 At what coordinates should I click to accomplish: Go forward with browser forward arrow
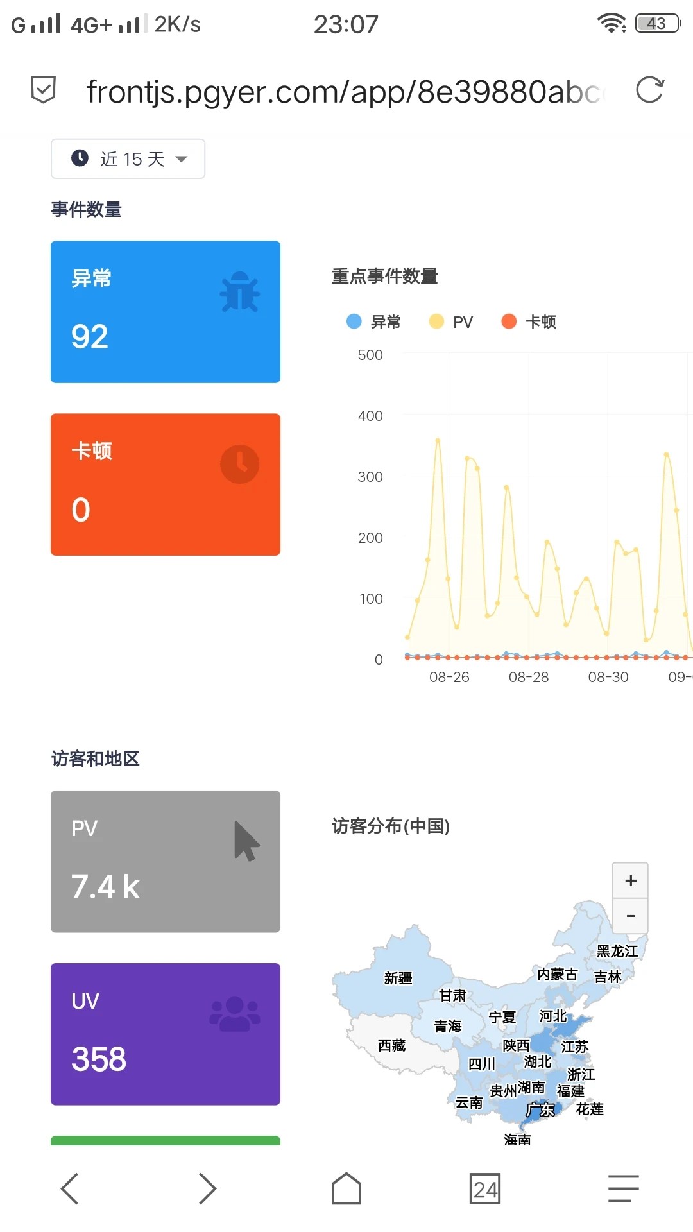(207, 1188)
